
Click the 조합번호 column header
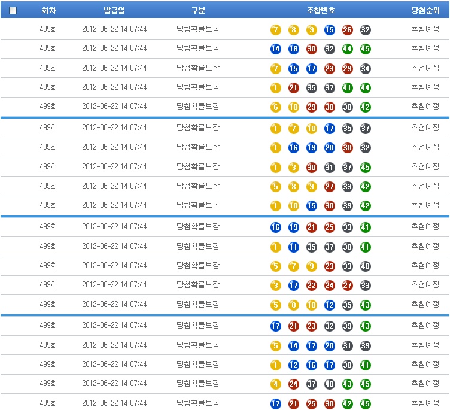[321, 10]
